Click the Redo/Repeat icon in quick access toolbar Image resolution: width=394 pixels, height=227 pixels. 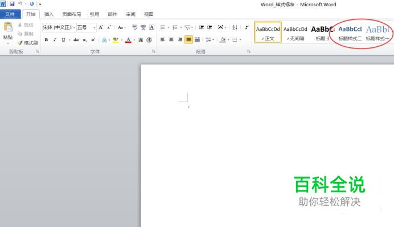[x=32, y=4]
